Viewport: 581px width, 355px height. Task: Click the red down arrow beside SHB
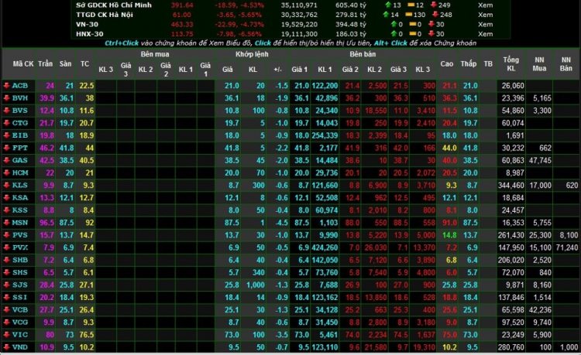pos(7,260)
